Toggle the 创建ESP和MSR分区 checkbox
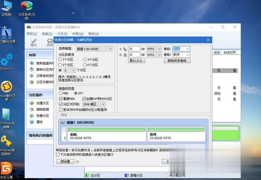Image resolution: width=261 pixels, height=180 pixels. 84,99
